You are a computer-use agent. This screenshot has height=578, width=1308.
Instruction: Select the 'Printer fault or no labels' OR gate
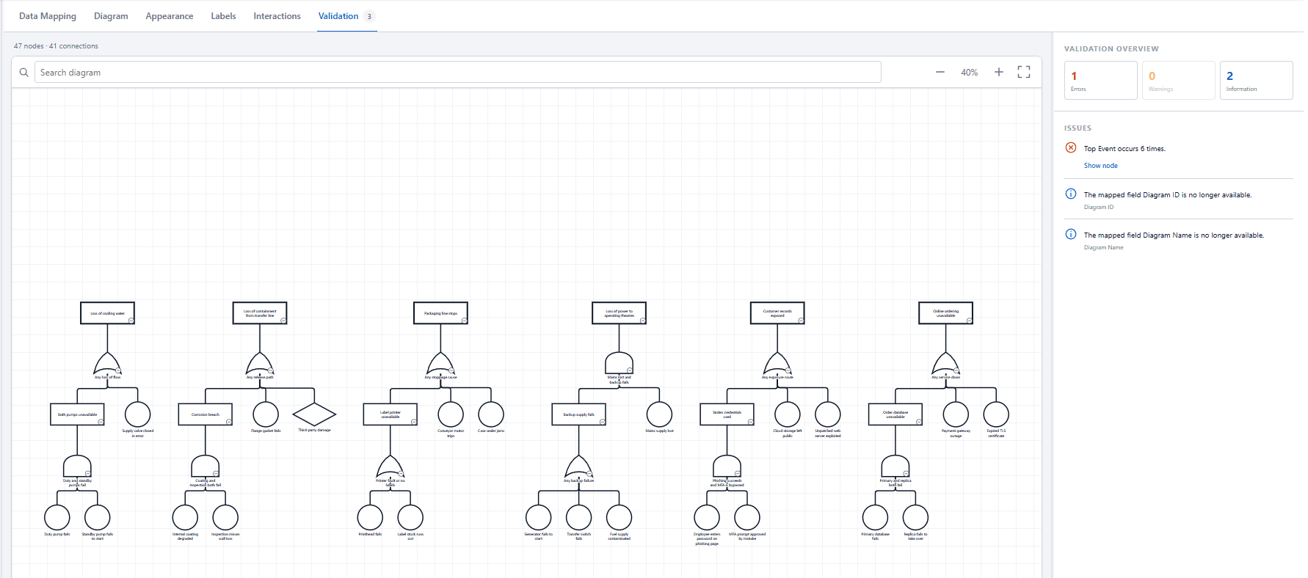390,467
